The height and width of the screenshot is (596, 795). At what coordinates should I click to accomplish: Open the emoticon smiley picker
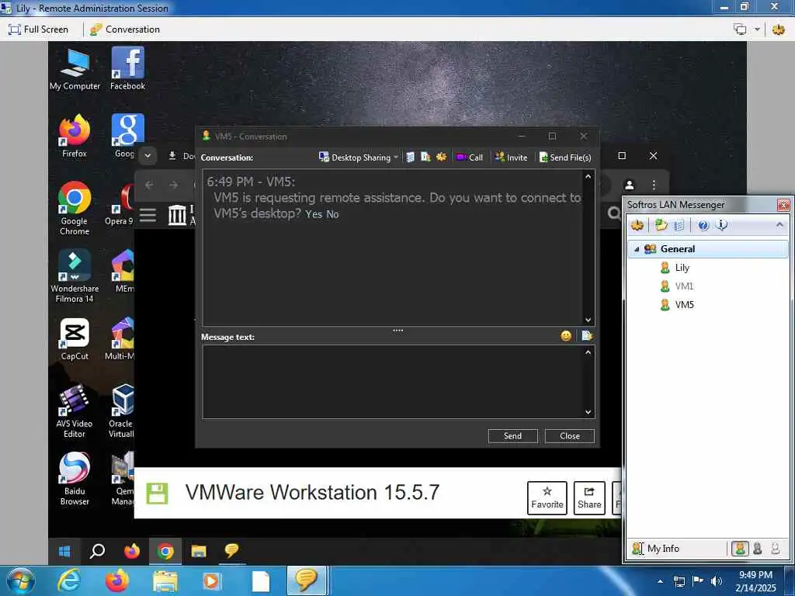566,335
